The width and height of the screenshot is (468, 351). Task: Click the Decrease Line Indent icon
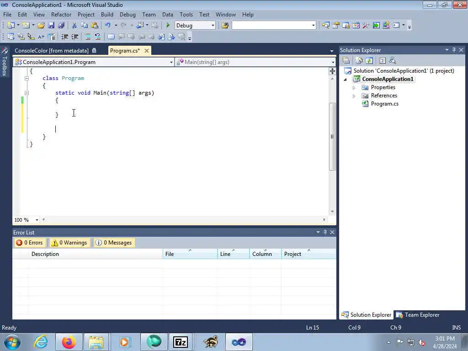pyautogui.click(x=64, y=37)
